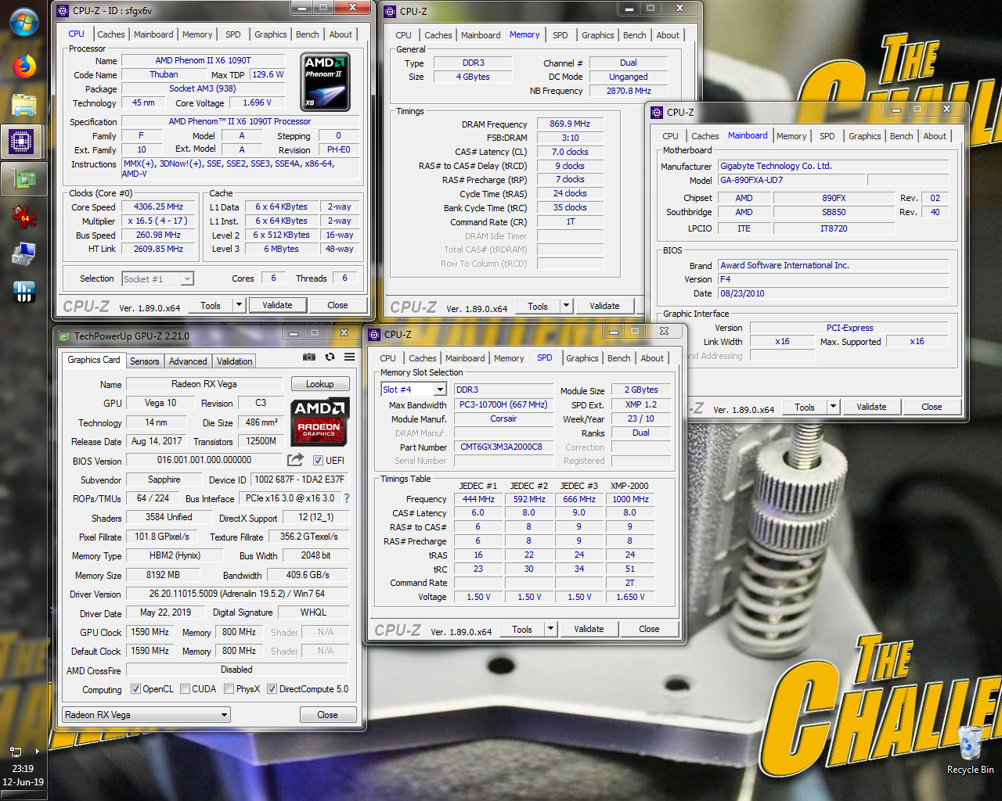Click Tools button in the Memory CPU-Z window
Screen dimensions: 1002x801
coord(538,306)
